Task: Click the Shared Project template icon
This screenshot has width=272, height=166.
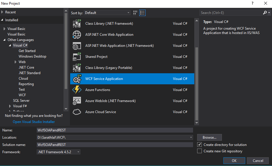Action: pyautogui.click(x=77, y=57)
